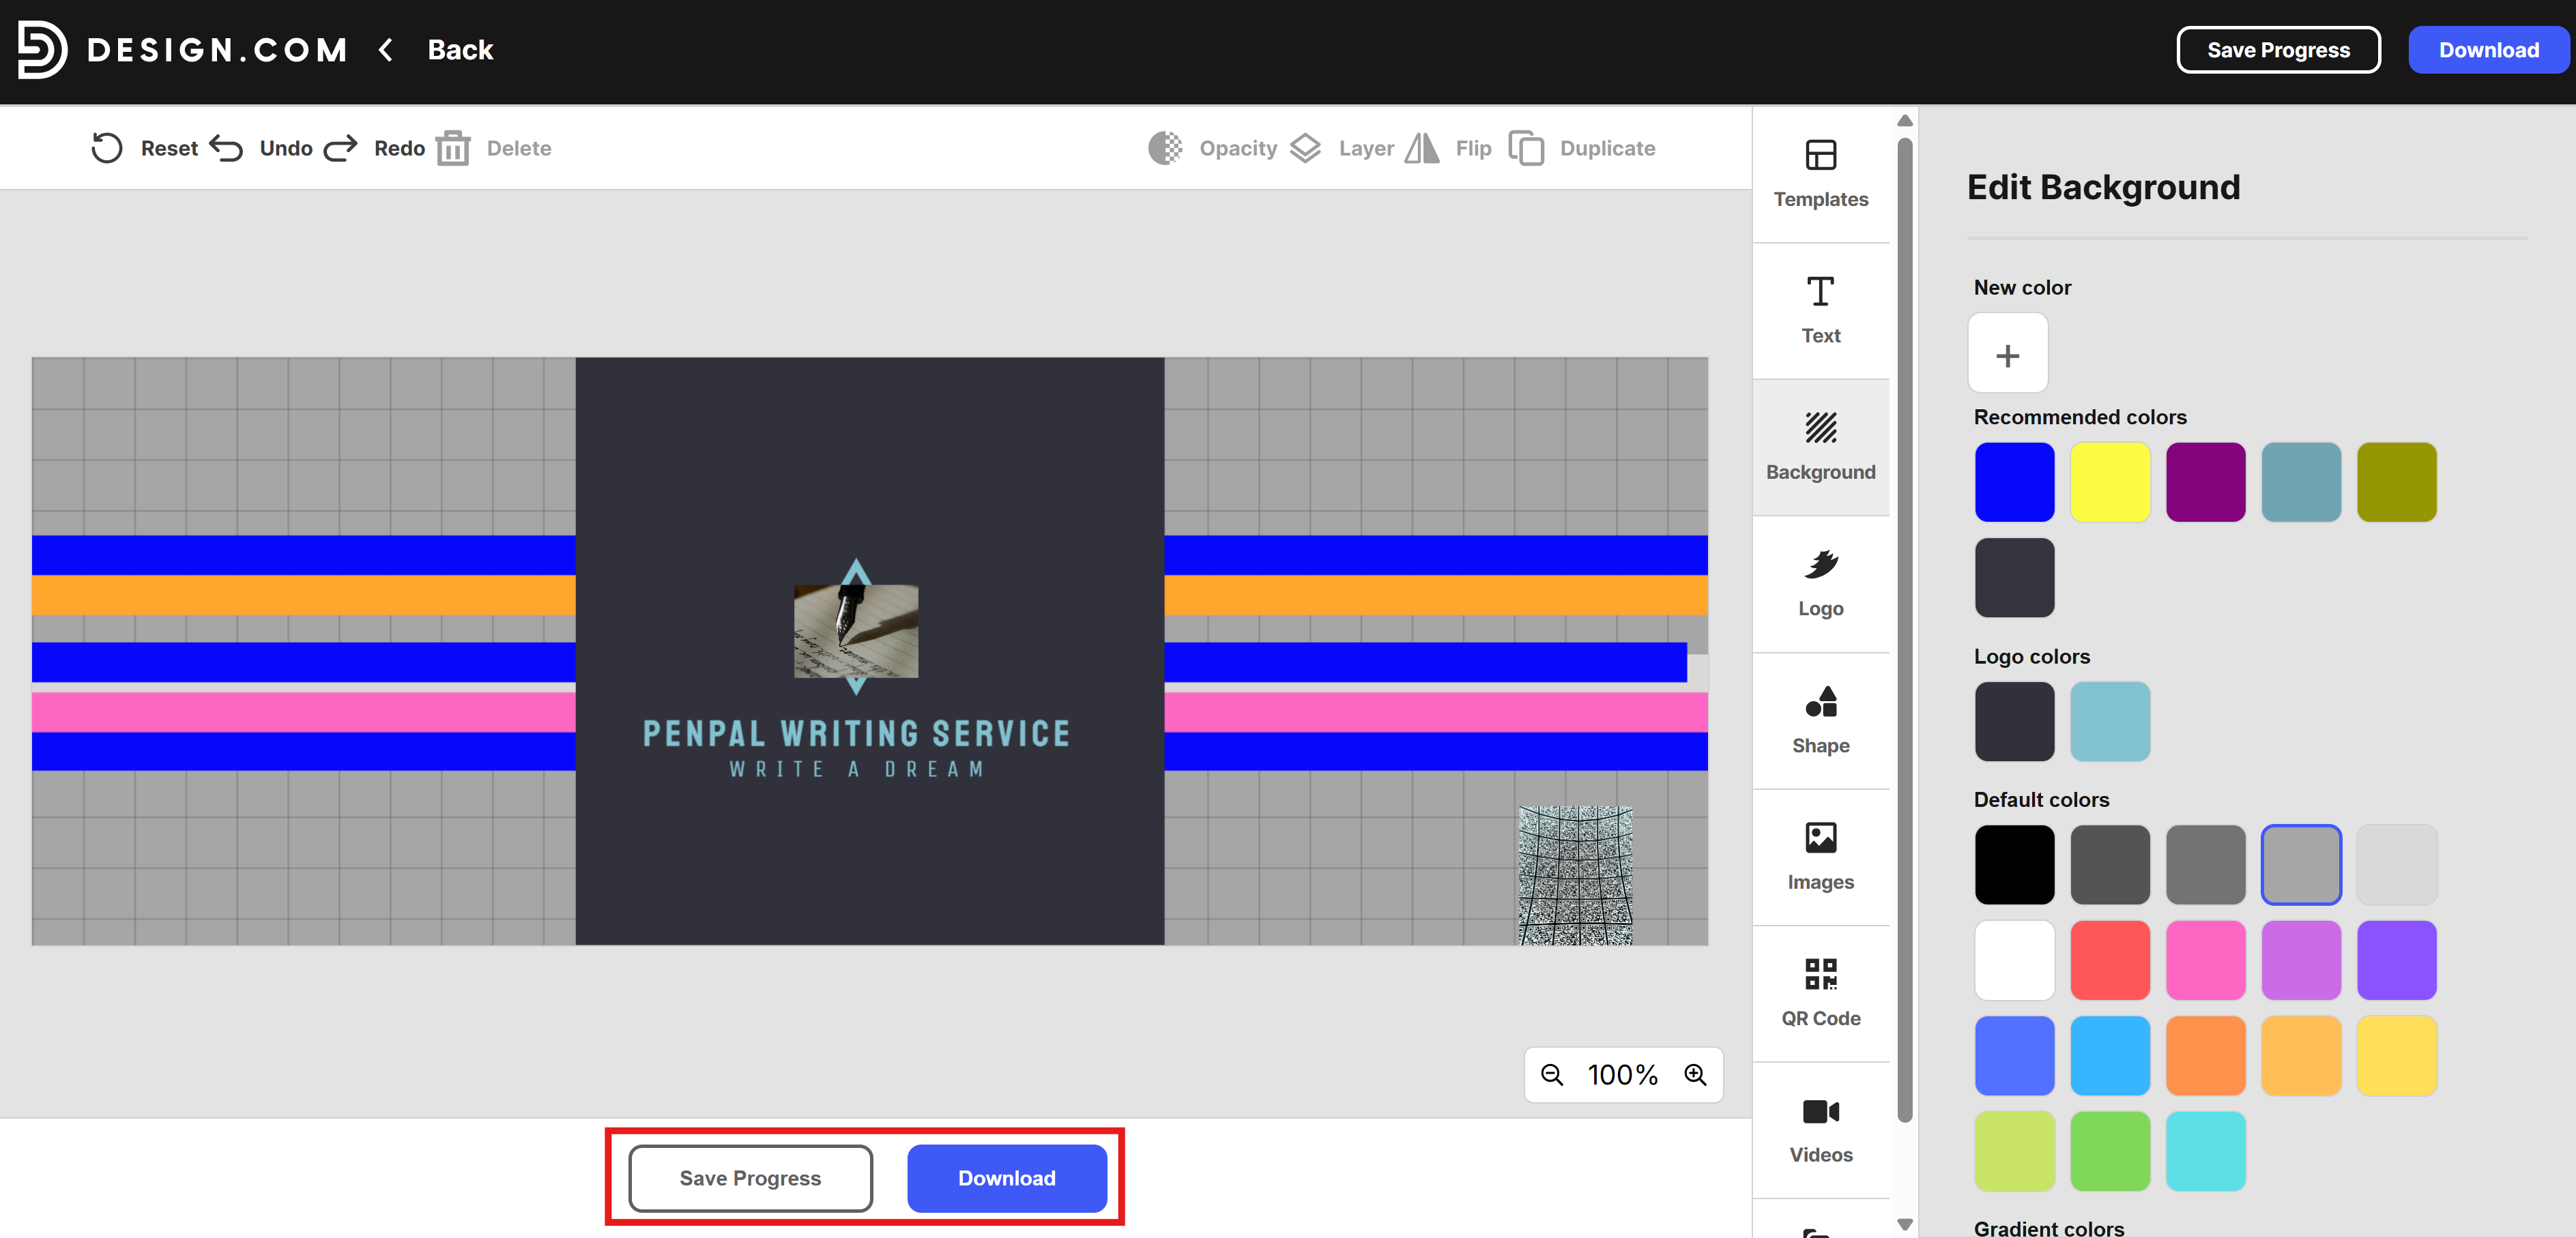Viewport: 2576px width, 1238px height.
Task: Click the Redo arrow icon
Action: click(x=340, y=148)
